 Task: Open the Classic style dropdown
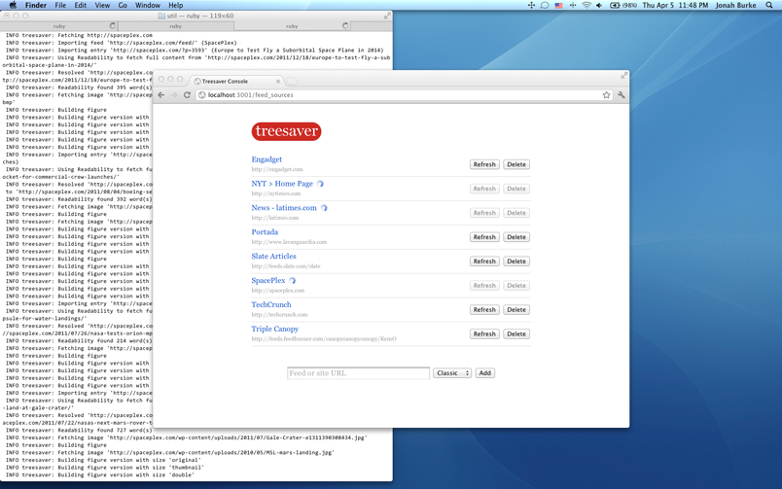451,373
